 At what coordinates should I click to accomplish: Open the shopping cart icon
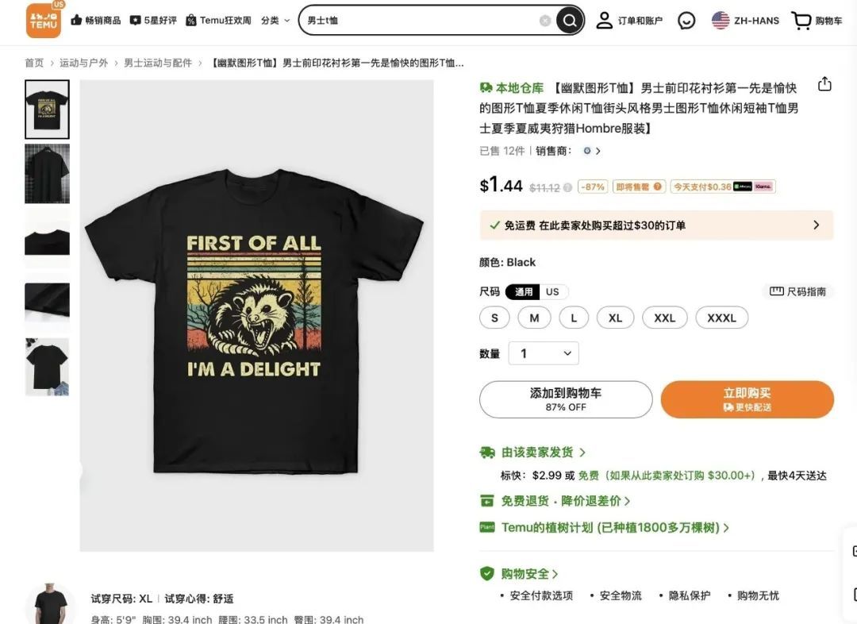pyautogui.click(x=801, y=21)
